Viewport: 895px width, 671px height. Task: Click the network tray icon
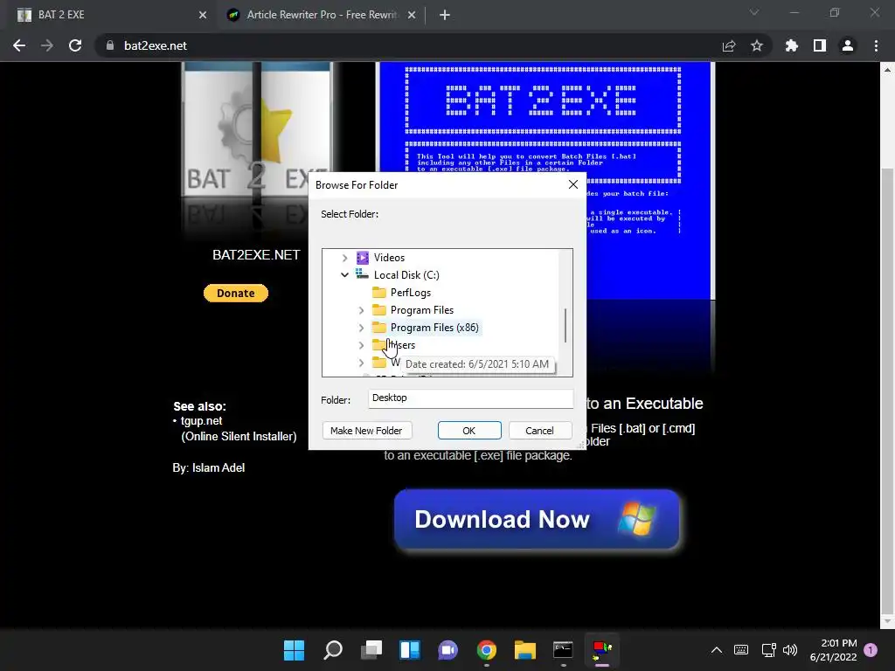coord(768,650)
